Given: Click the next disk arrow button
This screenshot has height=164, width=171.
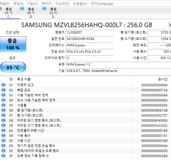Looking at the screenshot, I should pyautogui.click(x=170, y=24).
